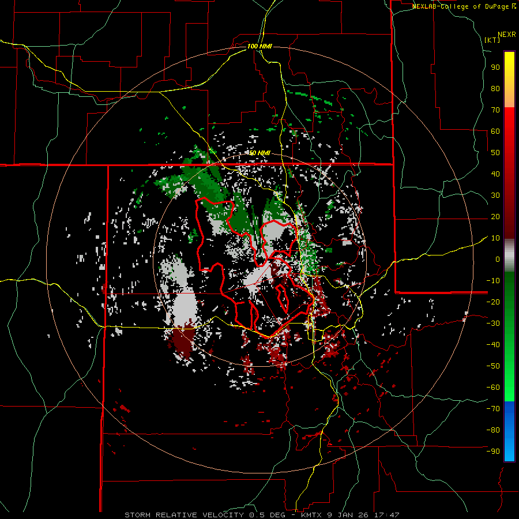Select the positive 10 scale value
Viewport: 519px width, 519px height.
[495, 238]
